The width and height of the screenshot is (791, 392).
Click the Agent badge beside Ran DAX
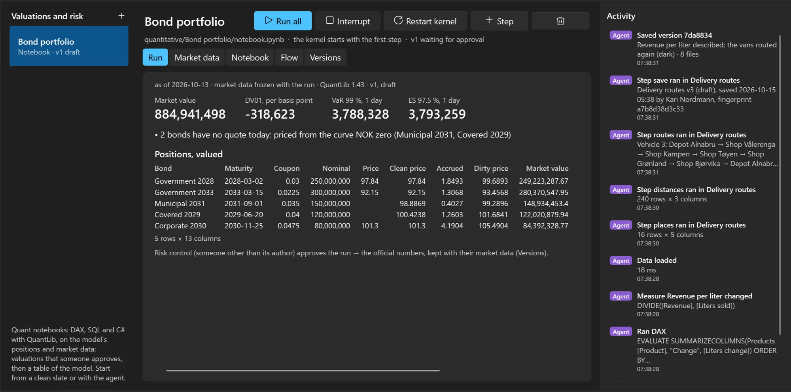pos(621,332)
